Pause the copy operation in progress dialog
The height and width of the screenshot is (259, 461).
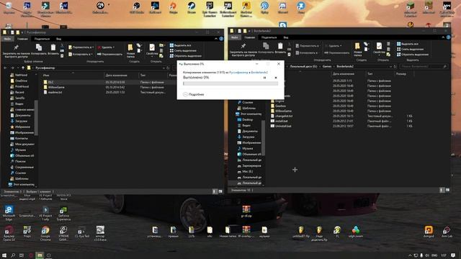coord(264,78)
